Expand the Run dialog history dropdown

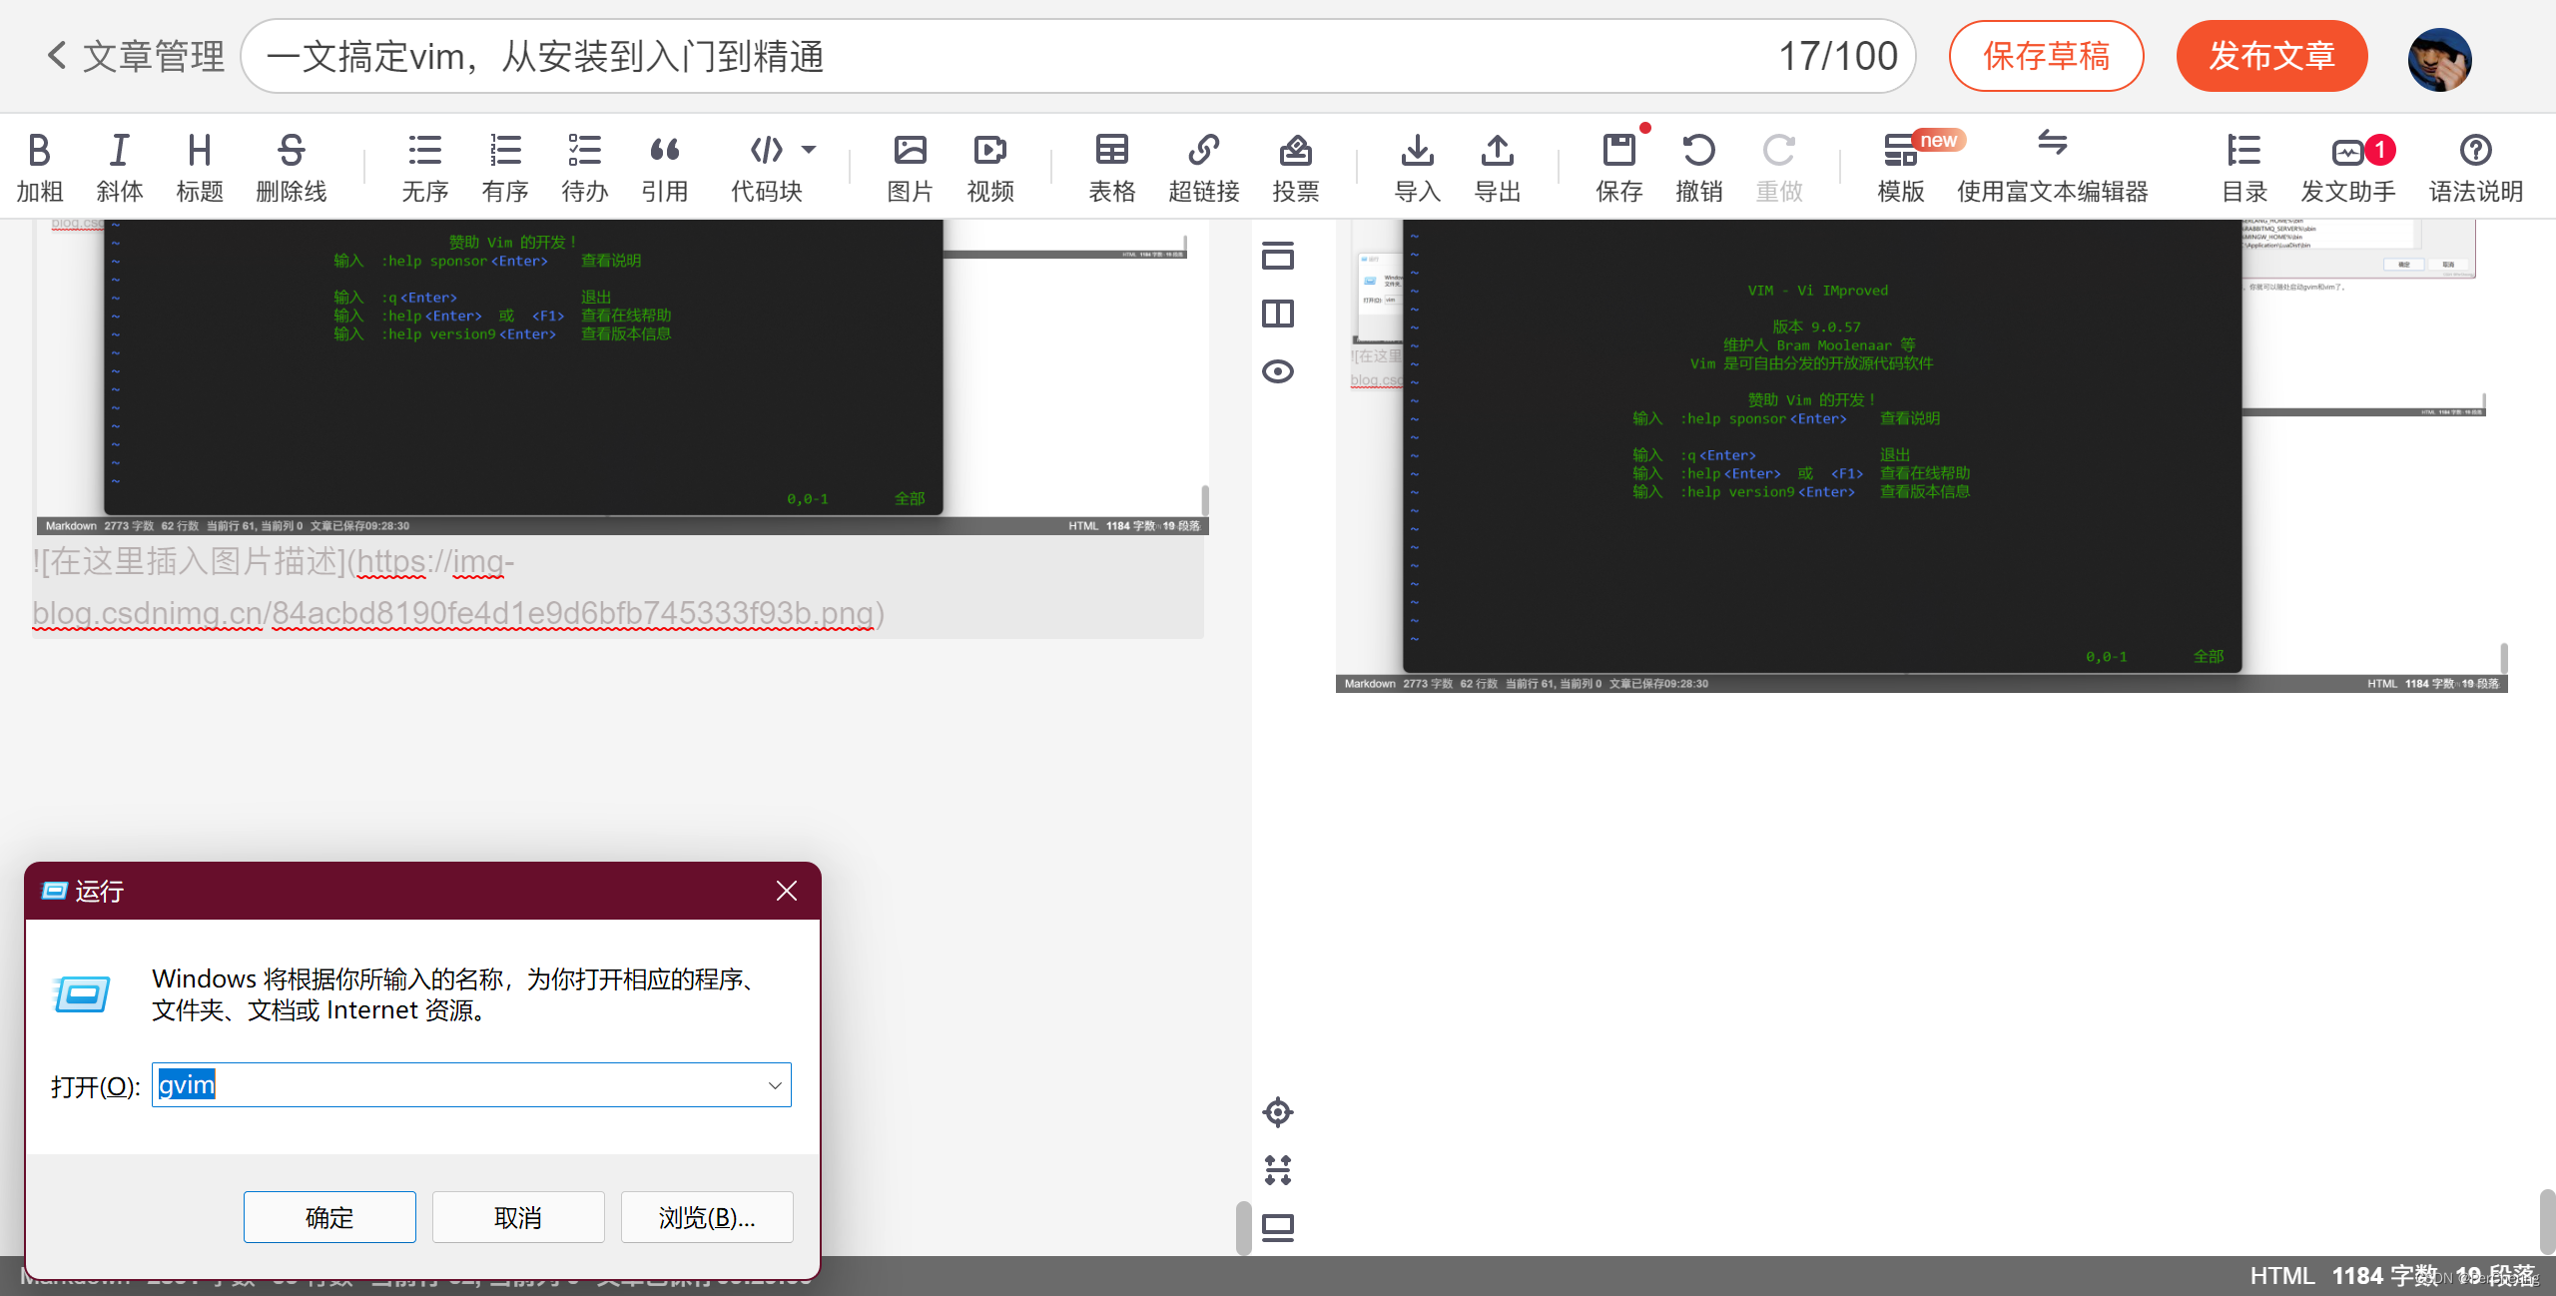[774, 1085]
